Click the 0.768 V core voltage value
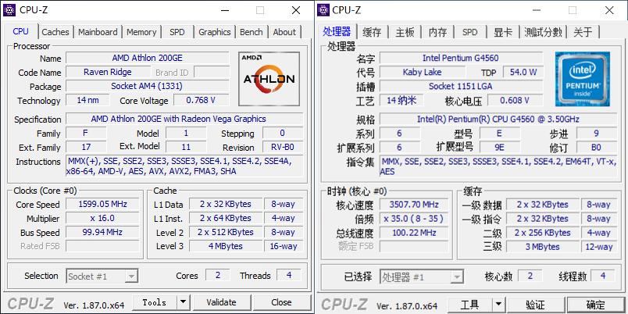This screenshot has height=314, width=628. (x=201, y=100)
